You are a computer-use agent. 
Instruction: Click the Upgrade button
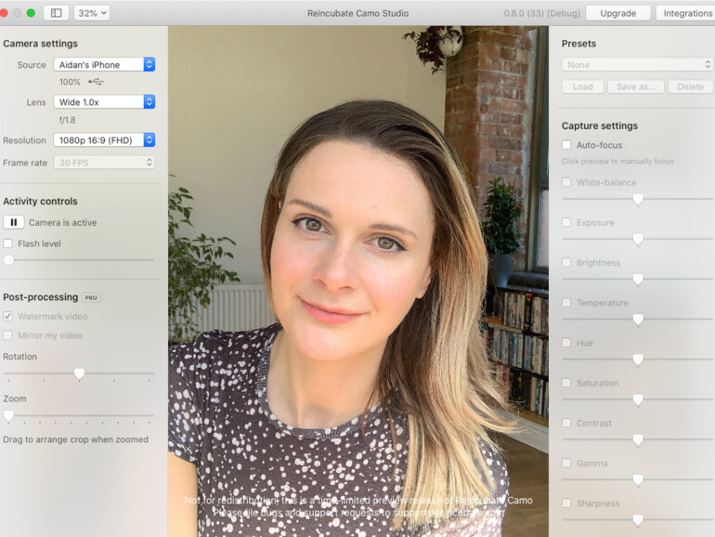click(x=617, y=13)
